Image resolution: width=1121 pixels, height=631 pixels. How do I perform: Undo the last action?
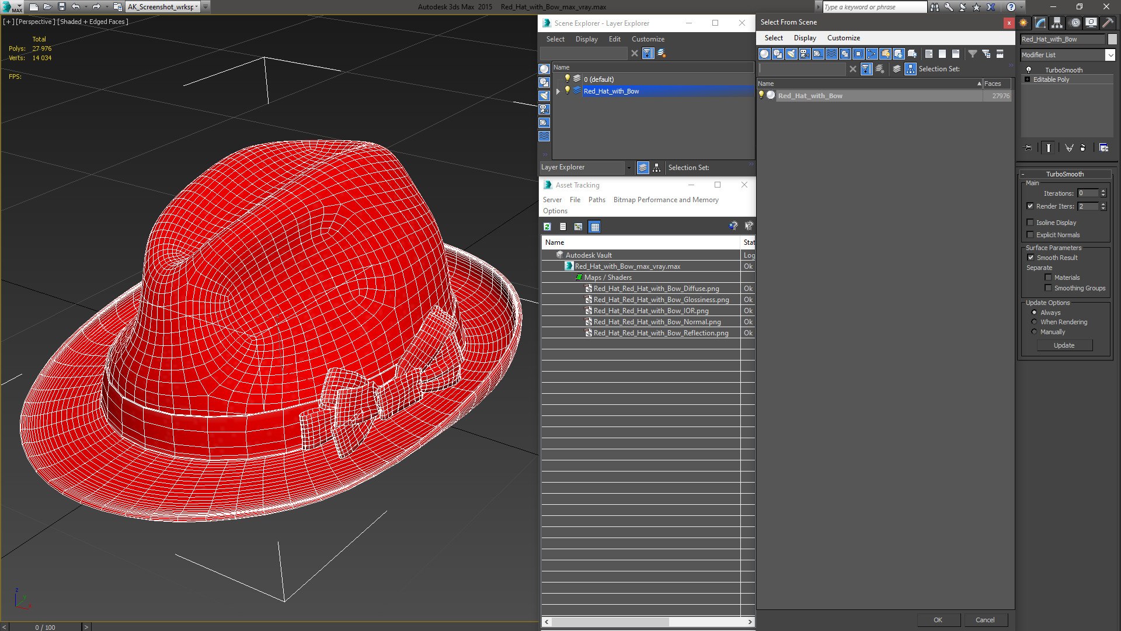[x=76, y=7]
